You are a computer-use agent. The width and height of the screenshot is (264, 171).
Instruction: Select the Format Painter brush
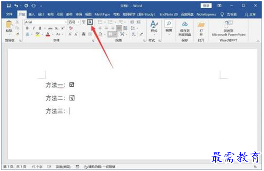[x=17, y=34]
